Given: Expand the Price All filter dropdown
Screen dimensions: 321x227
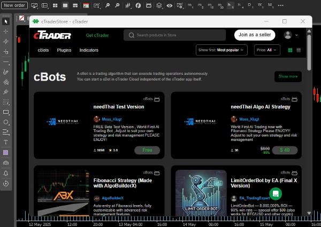Looking at the screenshot, I should tap(267, 50).
